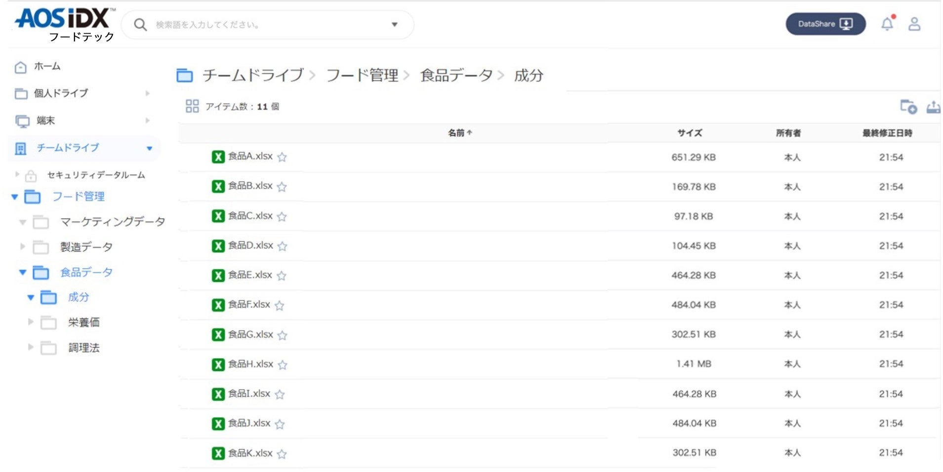This screenshot has width=943, height=472.
Task: Select フード管理 in the breadcrumb
Action: click(x=362, y=76)
